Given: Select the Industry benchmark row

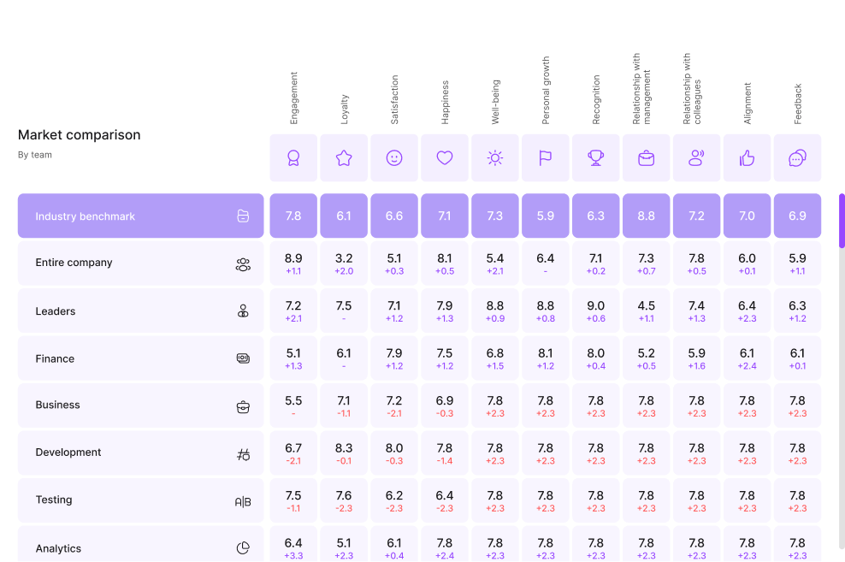Looking at the screenshot, I should point(141,216).
